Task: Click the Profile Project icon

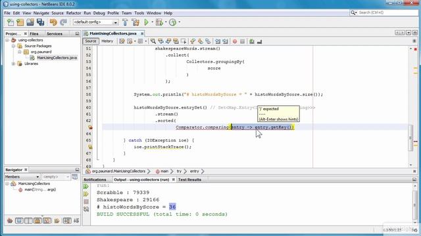Action: 172,22
